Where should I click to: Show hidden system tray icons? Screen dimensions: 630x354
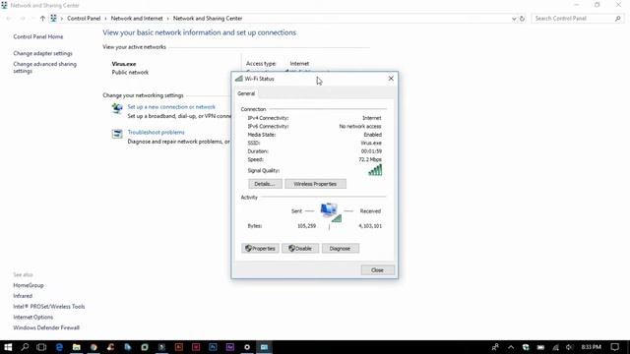pos(511,347)
